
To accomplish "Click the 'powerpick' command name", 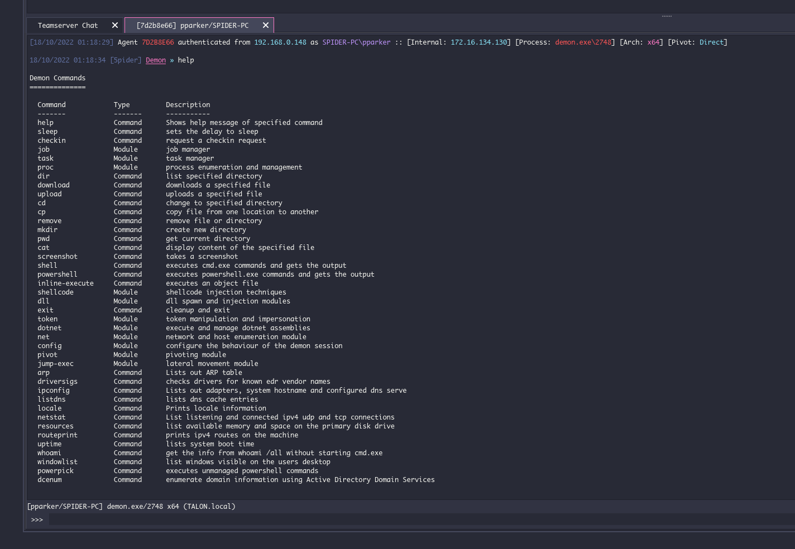I will tap(55, 471).
